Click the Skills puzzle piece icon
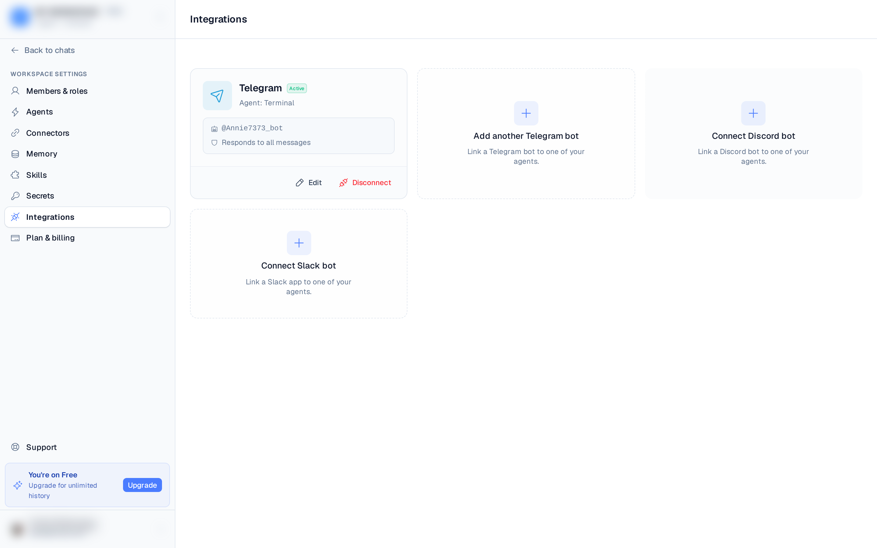The image size is (877, 548). (x=15, y=175)
